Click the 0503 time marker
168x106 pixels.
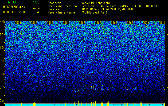50,23
